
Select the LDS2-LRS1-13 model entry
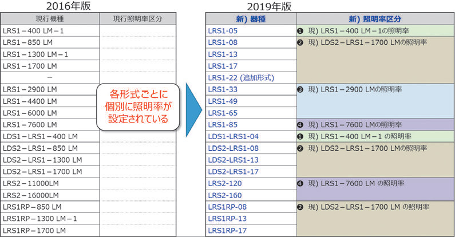point(233,160)
